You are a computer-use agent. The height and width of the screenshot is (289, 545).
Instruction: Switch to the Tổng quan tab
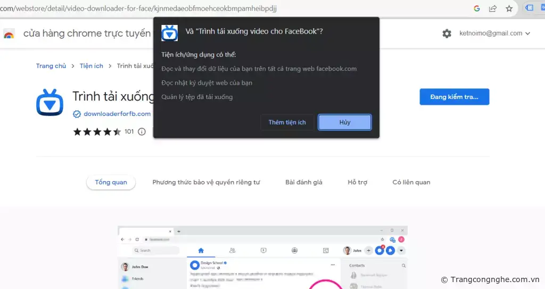click(111, 182)
